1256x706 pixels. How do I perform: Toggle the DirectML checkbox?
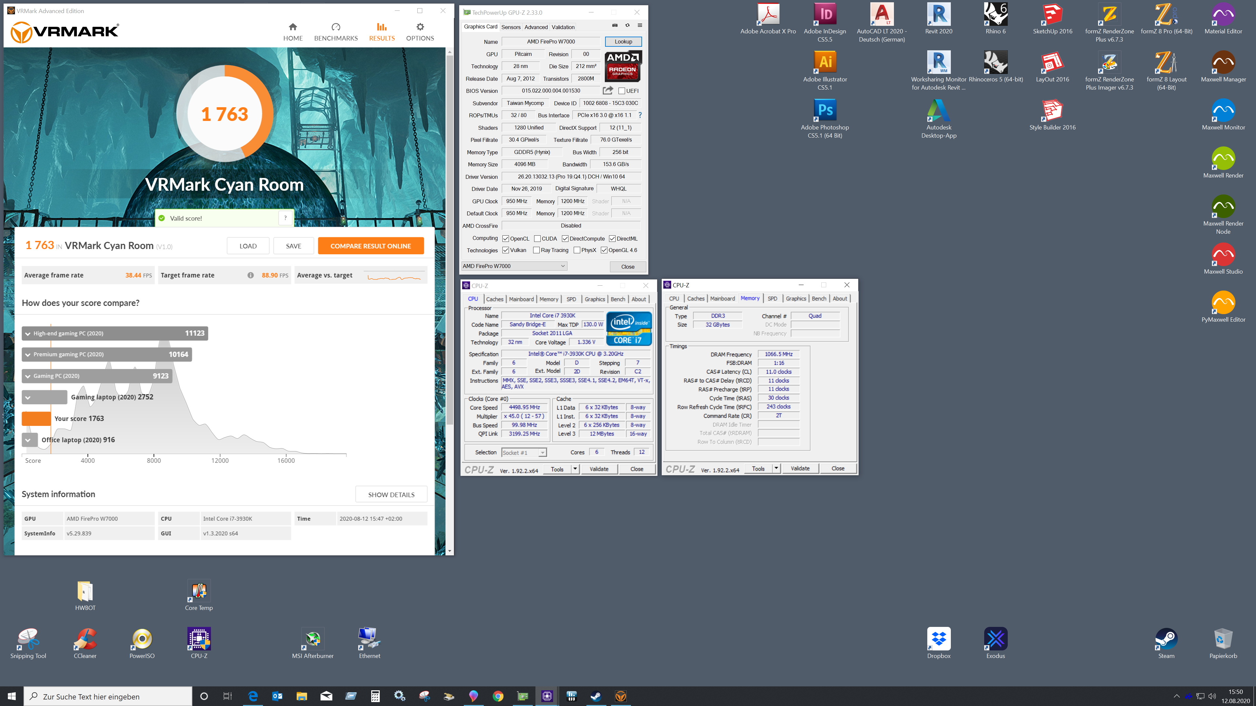pyautogui.click(x=612, y=239)
